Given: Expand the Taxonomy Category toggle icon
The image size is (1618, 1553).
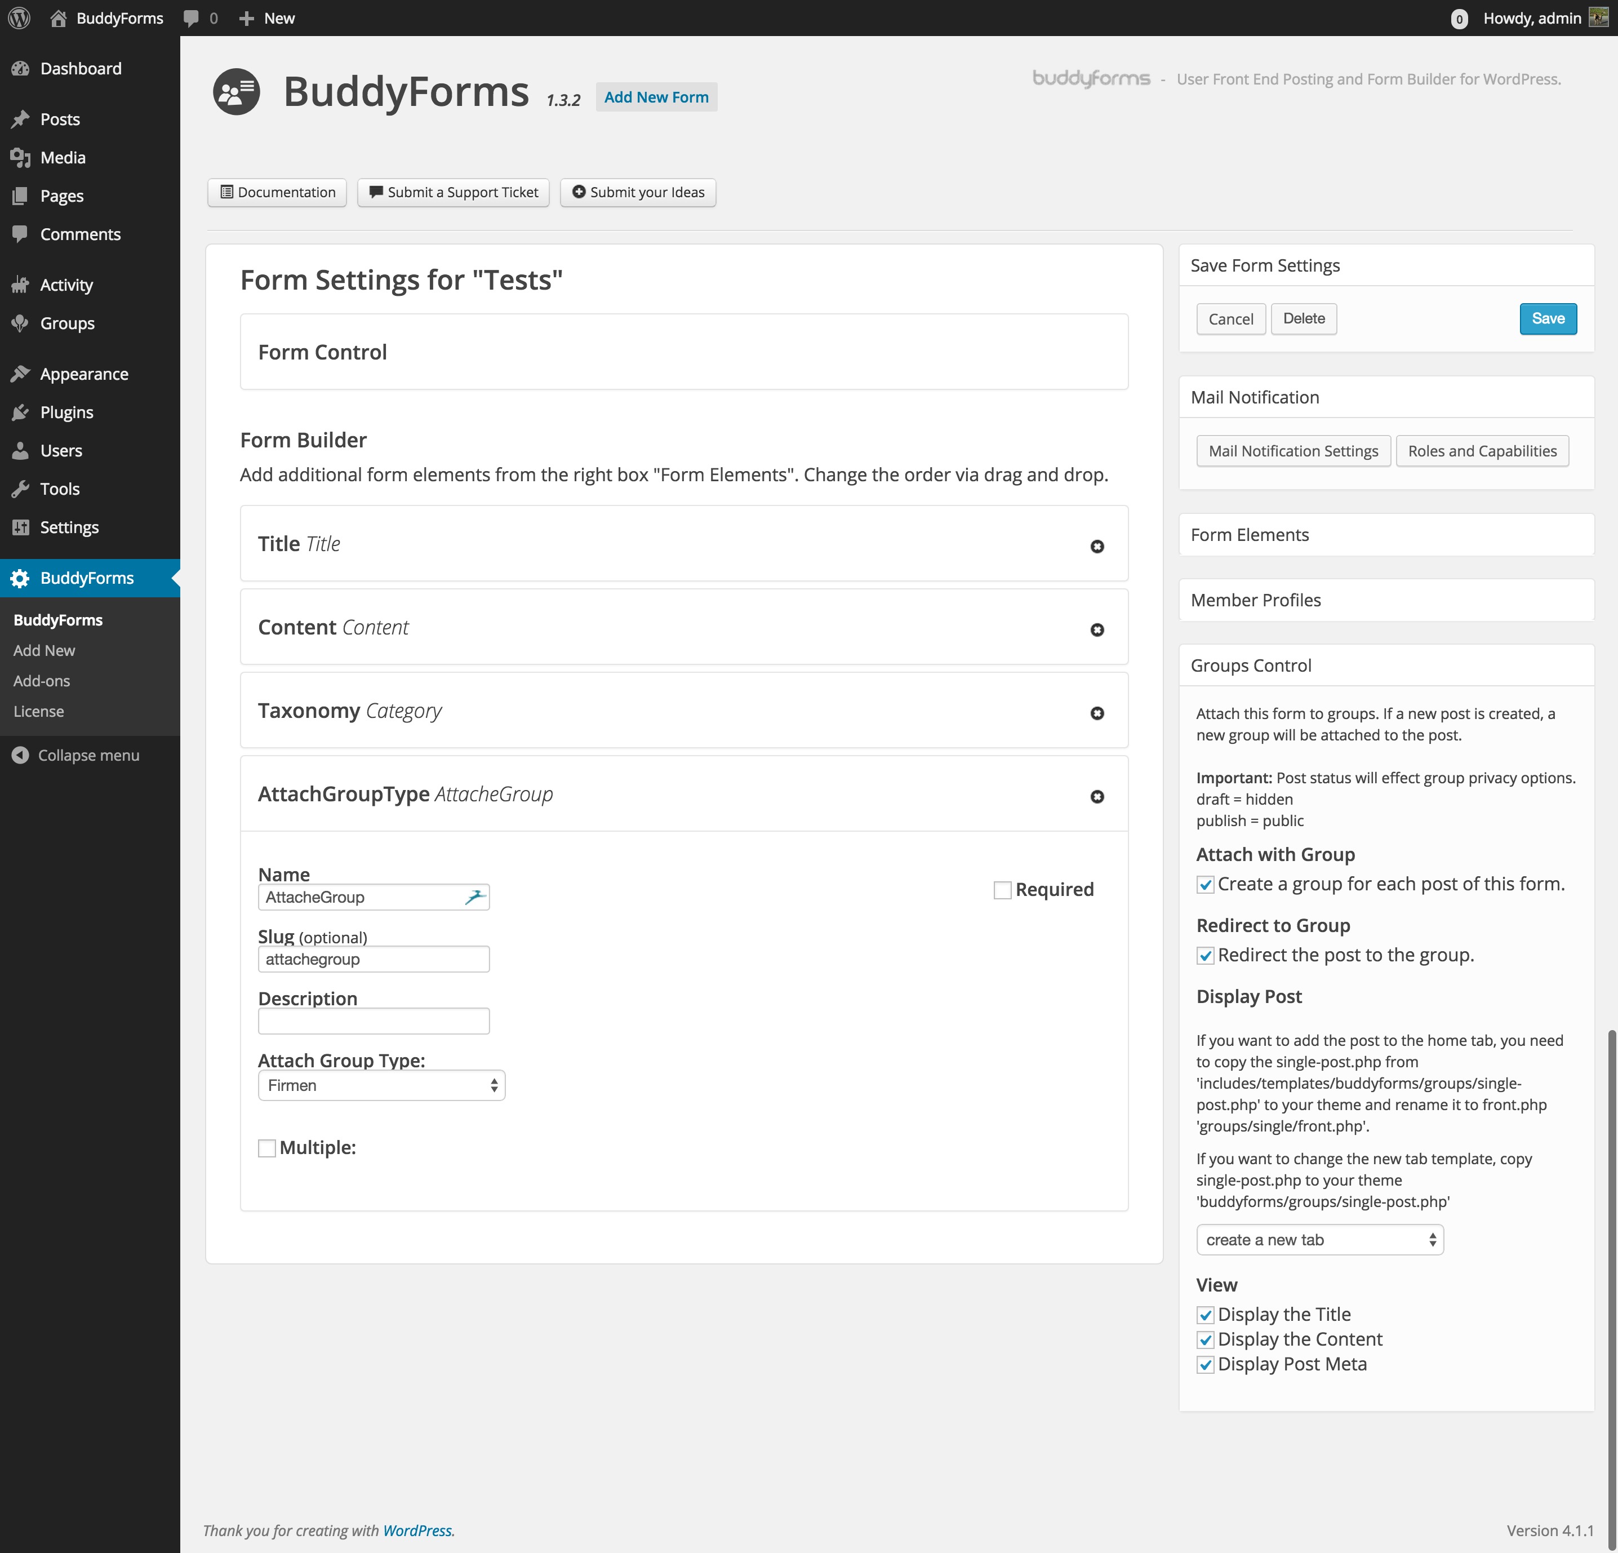Looking at the screenshot, I should [x=1097, y=712].
